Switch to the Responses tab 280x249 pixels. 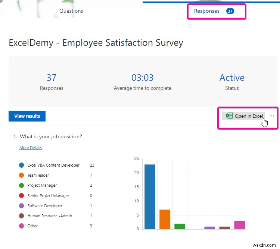pyautogui.click(x=207, y=11)
